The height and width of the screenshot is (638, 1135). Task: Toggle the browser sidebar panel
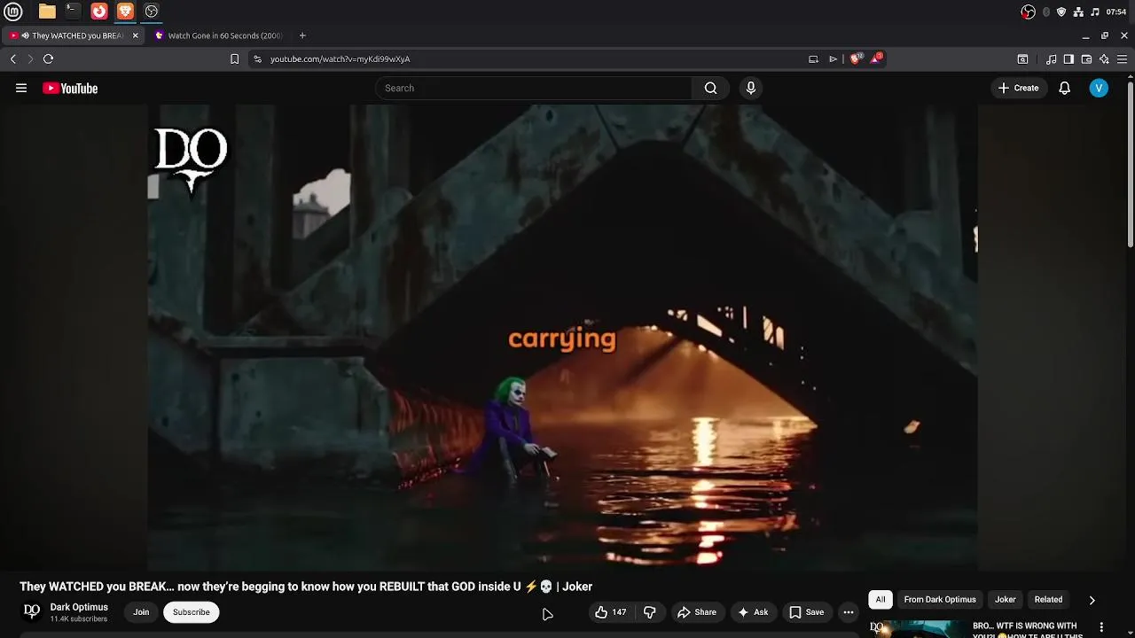pyautogui.click(x=1068, y=59)
